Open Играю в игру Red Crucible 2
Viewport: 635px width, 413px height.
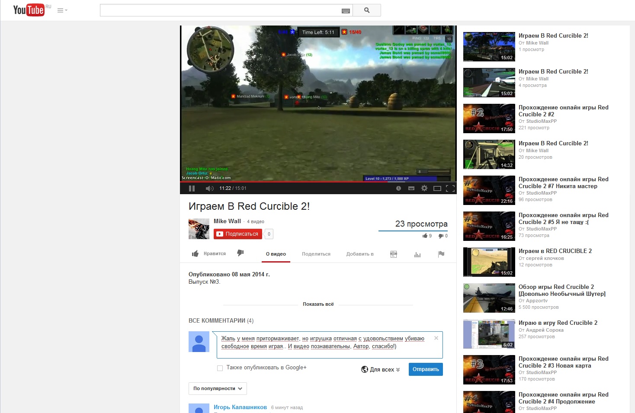click(x=558, y=323)
